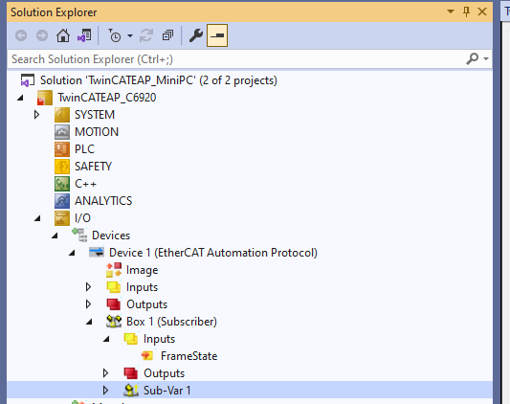510x404 pixels.
Task: Click Collapse All toolbar icon
Action: click(167, 35)
